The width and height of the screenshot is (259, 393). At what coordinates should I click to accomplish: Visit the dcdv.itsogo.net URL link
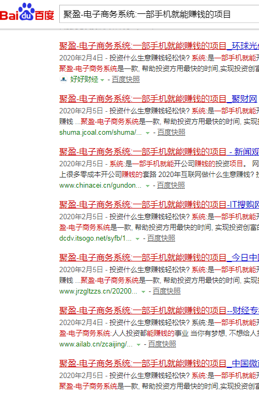[96, 238]
